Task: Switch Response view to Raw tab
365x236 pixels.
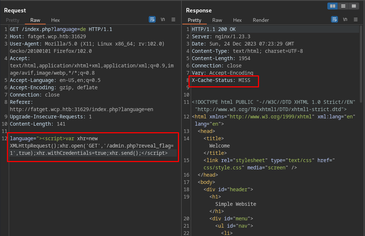Action: 217,20
